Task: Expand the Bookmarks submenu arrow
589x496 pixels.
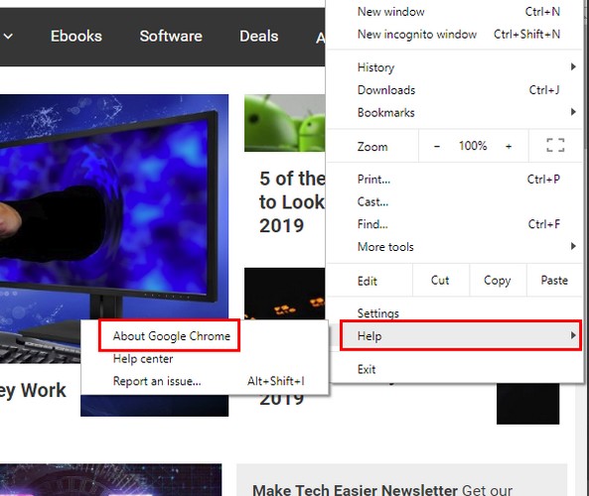Action: (x=573, y=112)
